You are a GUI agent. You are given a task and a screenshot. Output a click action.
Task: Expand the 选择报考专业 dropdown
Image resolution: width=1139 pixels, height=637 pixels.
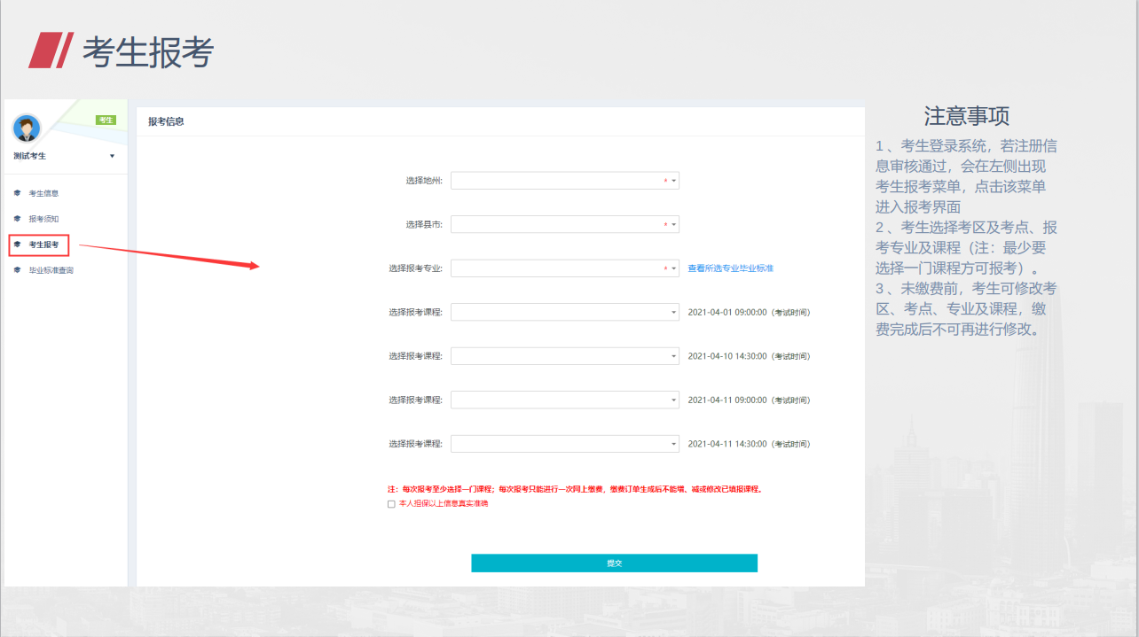pyautogui.click(x=564, y=268)
